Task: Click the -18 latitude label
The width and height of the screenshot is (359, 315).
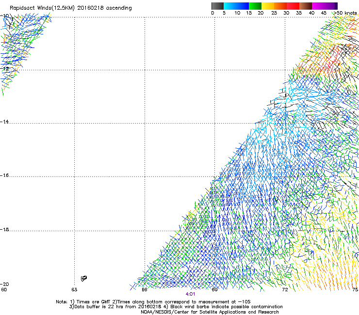Action: pyautogui.click(x=4, y=229)
